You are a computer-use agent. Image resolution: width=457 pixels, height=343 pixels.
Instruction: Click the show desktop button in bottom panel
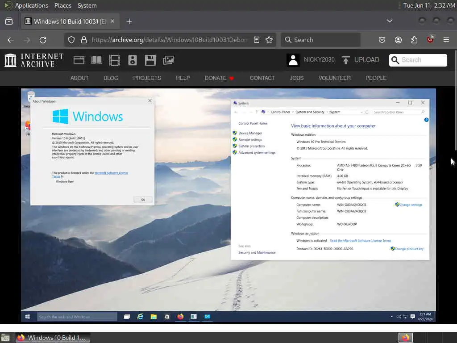point(5,338)
